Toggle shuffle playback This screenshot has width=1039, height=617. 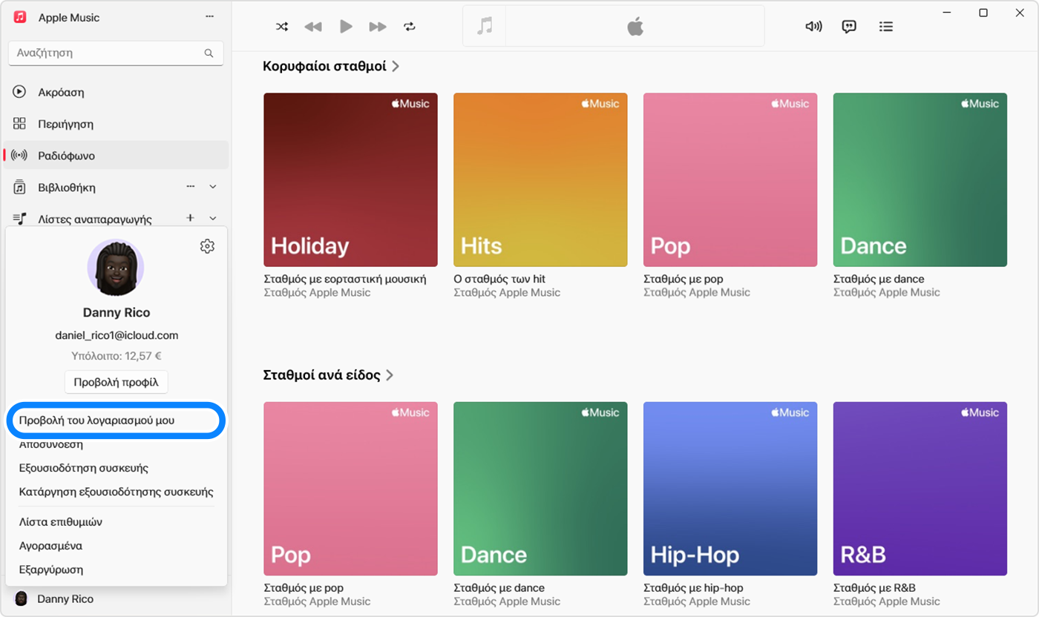282,27
